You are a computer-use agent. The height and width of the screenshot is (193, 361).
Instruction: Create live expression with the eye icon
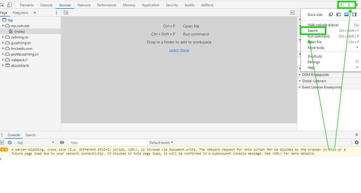tap(62, 142)
